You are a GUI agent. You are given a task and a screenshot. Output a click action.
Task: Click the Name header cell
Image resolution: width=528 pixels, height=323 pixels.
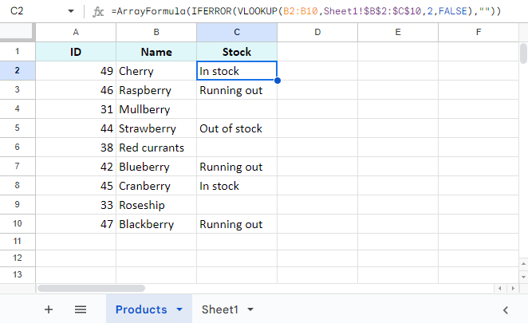pos(156,52)
